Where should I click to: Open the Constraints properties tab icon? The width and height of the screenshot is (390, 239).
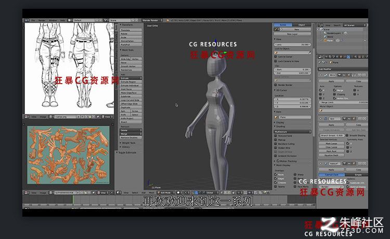pos(345,57)
